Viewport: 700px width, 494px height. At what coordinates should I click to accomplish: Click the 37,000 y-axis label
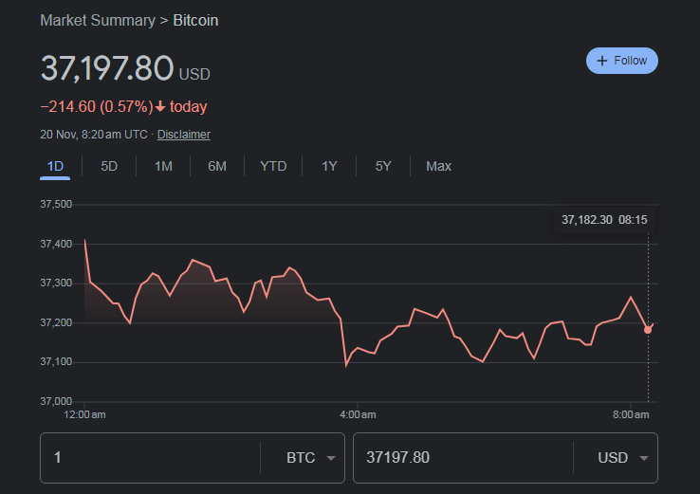click(x=56, y=402)
